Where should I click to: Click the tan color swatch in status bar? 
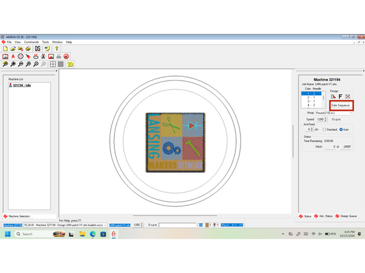(x=207, y=225)
